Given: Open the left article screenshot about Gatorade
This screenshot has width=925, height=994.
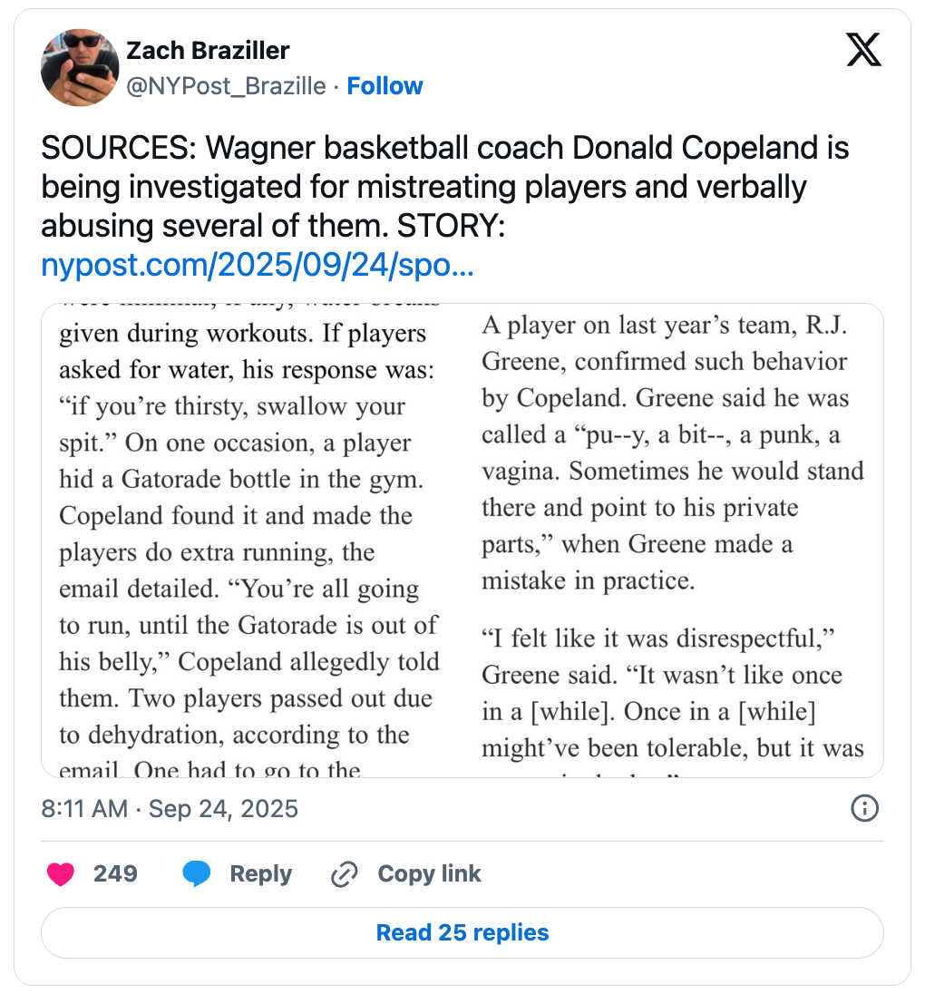Looking at the screenshot, I should (252, 541).
